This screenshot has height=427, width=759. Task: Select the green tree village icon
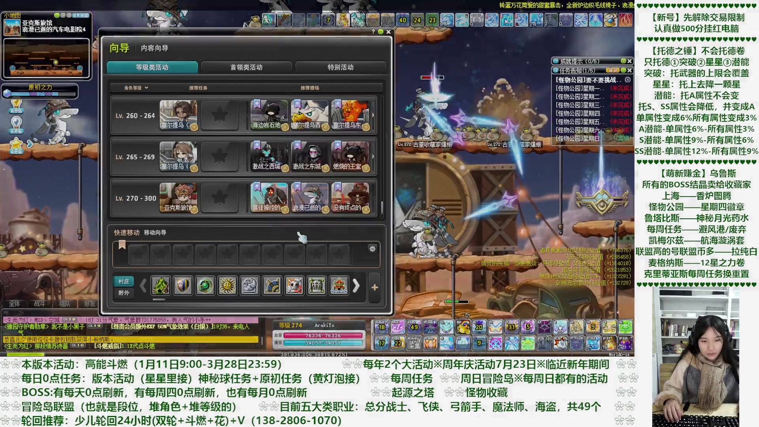161,285
